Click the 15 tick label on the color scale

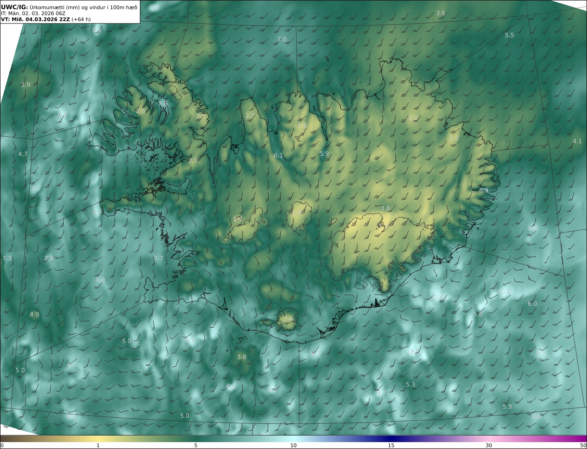pyautogui.click(x=391, y=445)
